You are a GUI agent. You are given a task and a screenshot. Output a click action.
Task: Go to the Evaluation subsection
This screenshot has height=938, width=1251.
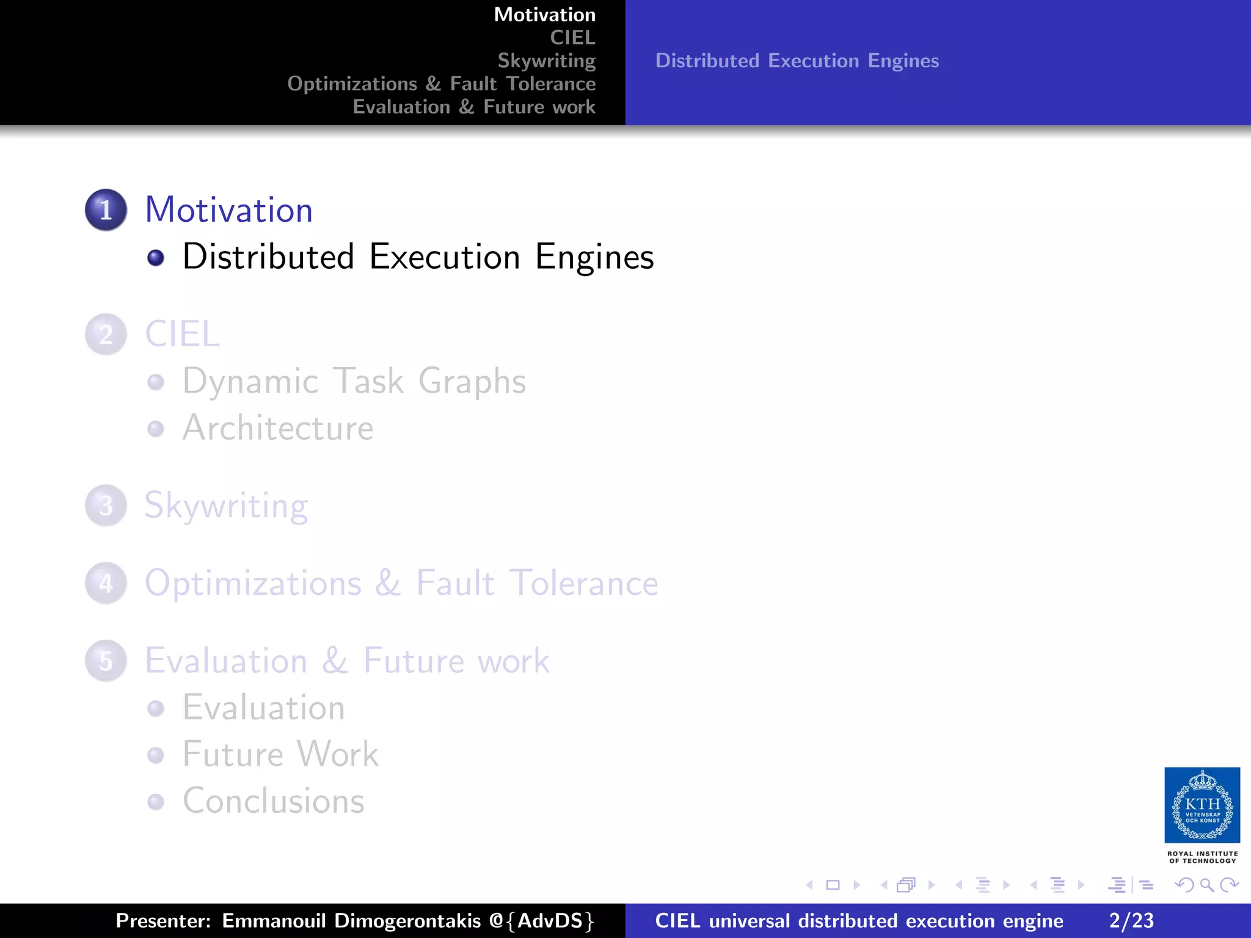click(264, 708)
